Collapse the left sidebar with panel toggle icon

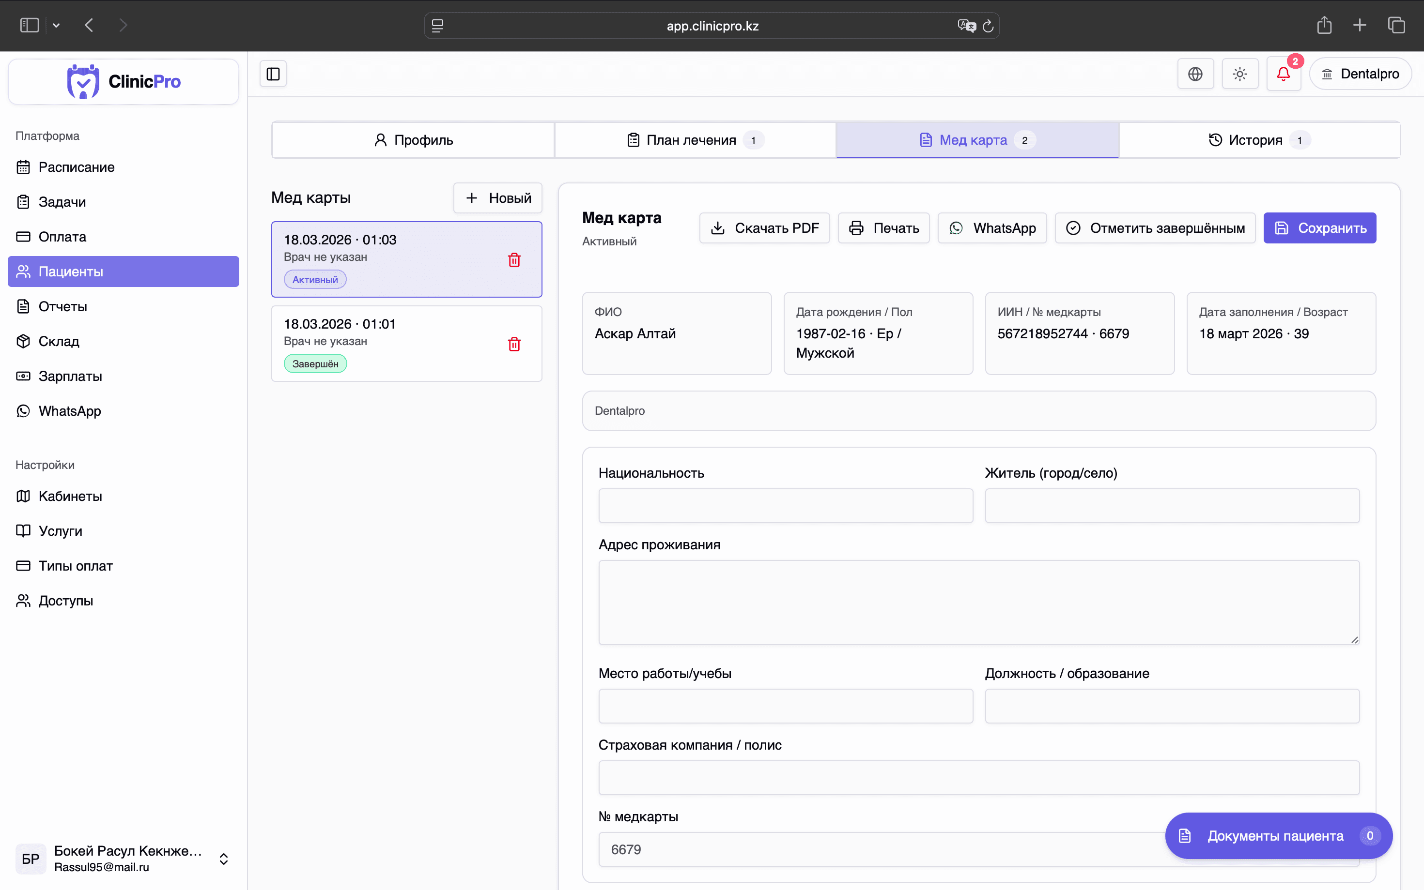tap(273, 73)
